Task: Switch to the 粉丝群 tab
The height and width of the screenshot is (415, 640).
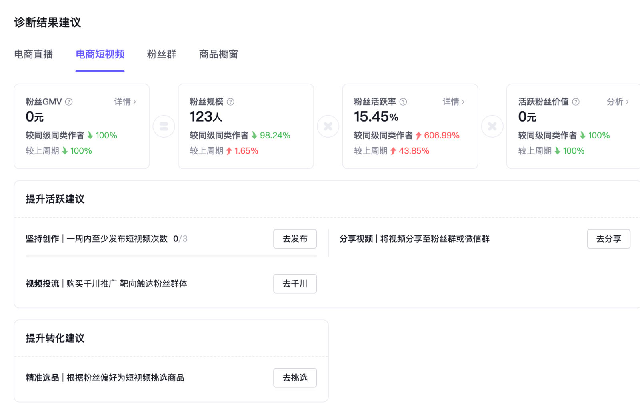Action: coord(162,54)
